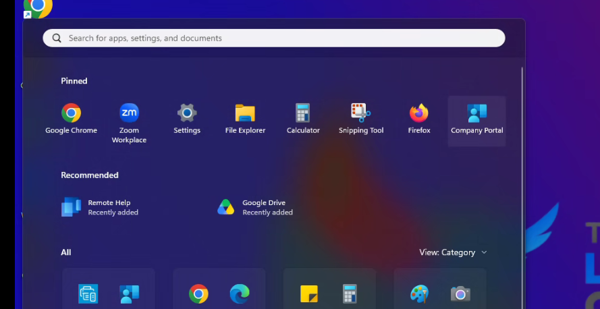Open the recommended Remote Help app
Screen dimensions: 600x309
(x=100, y=207)
